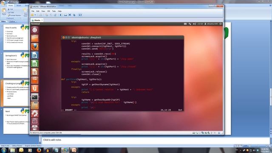Image resolution: width=272 pixels, height=153 pixels.
Task: Open PowerPoint from Windows taskbar
Action: 74,150
